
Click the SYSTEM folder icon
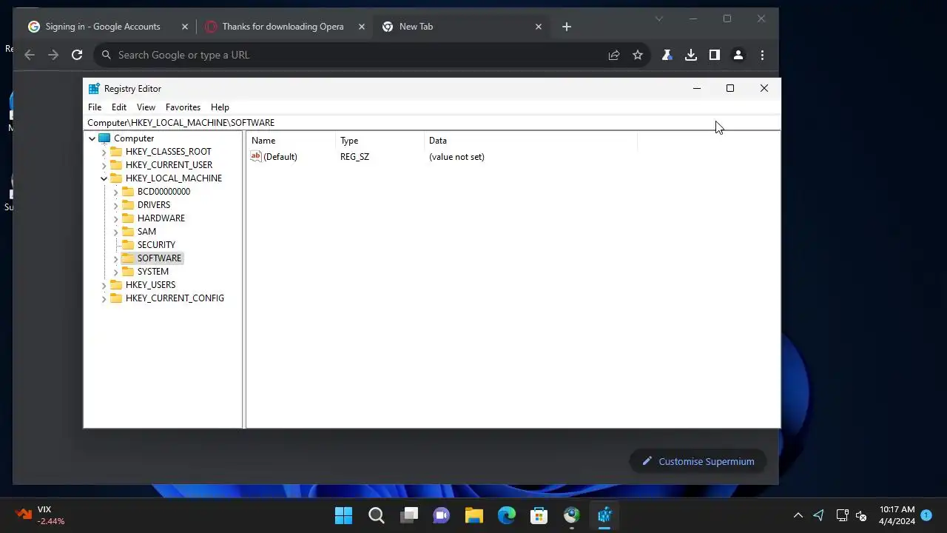point(128,272)
